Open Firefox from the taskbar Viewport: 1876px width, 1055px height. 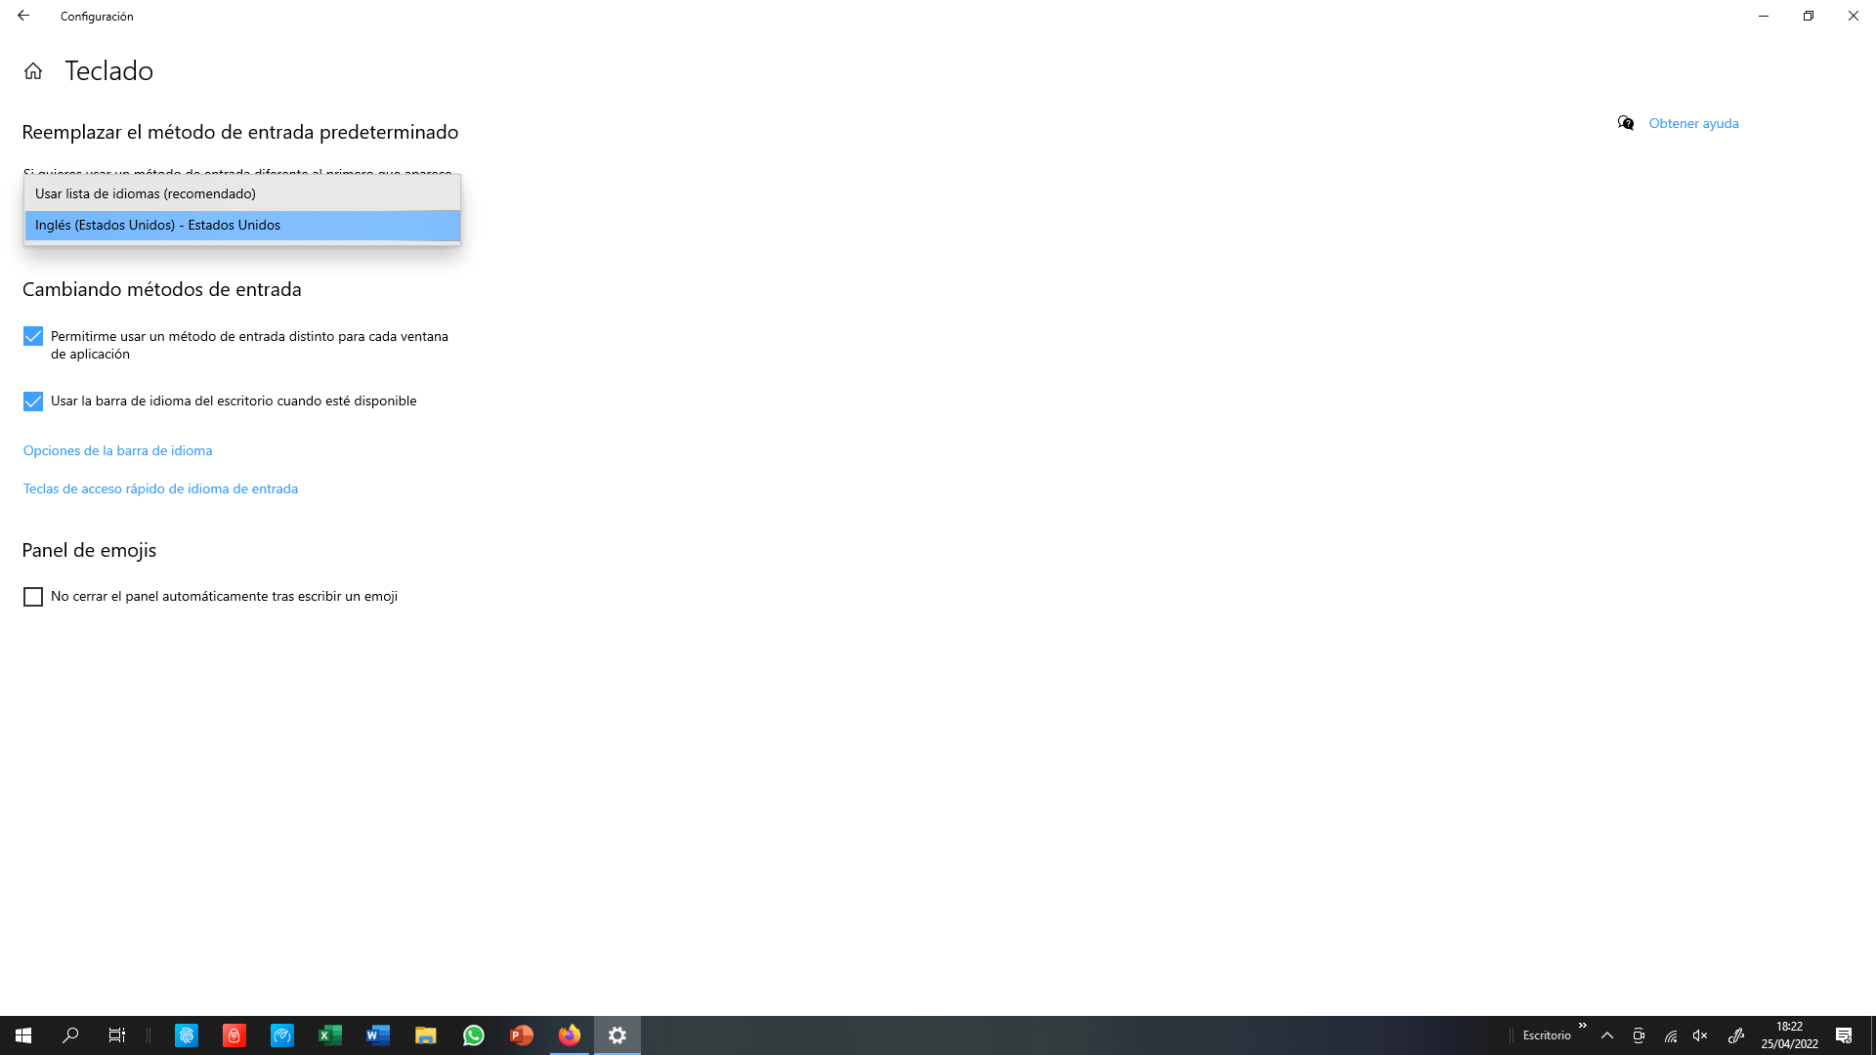pos(570,1034)
